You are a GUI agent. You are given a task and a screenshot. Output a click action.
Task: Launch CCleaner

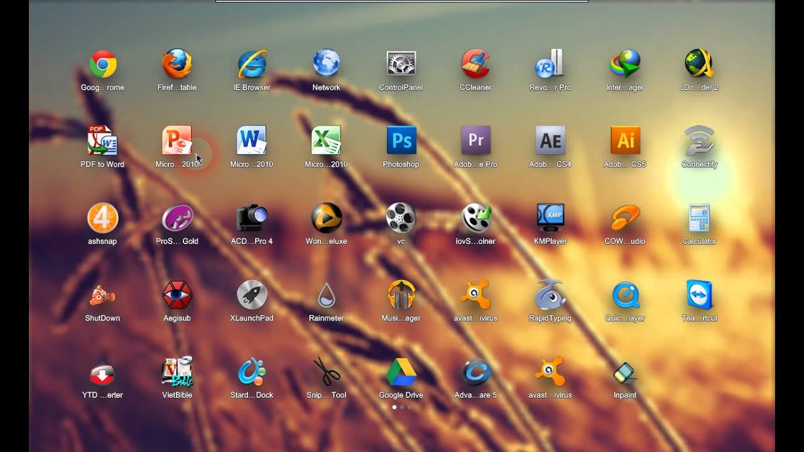[x=475, y=64]
